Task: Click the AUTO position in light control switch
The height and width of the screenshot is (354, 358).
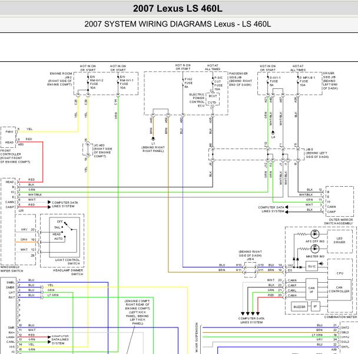Action: (58, 239)
